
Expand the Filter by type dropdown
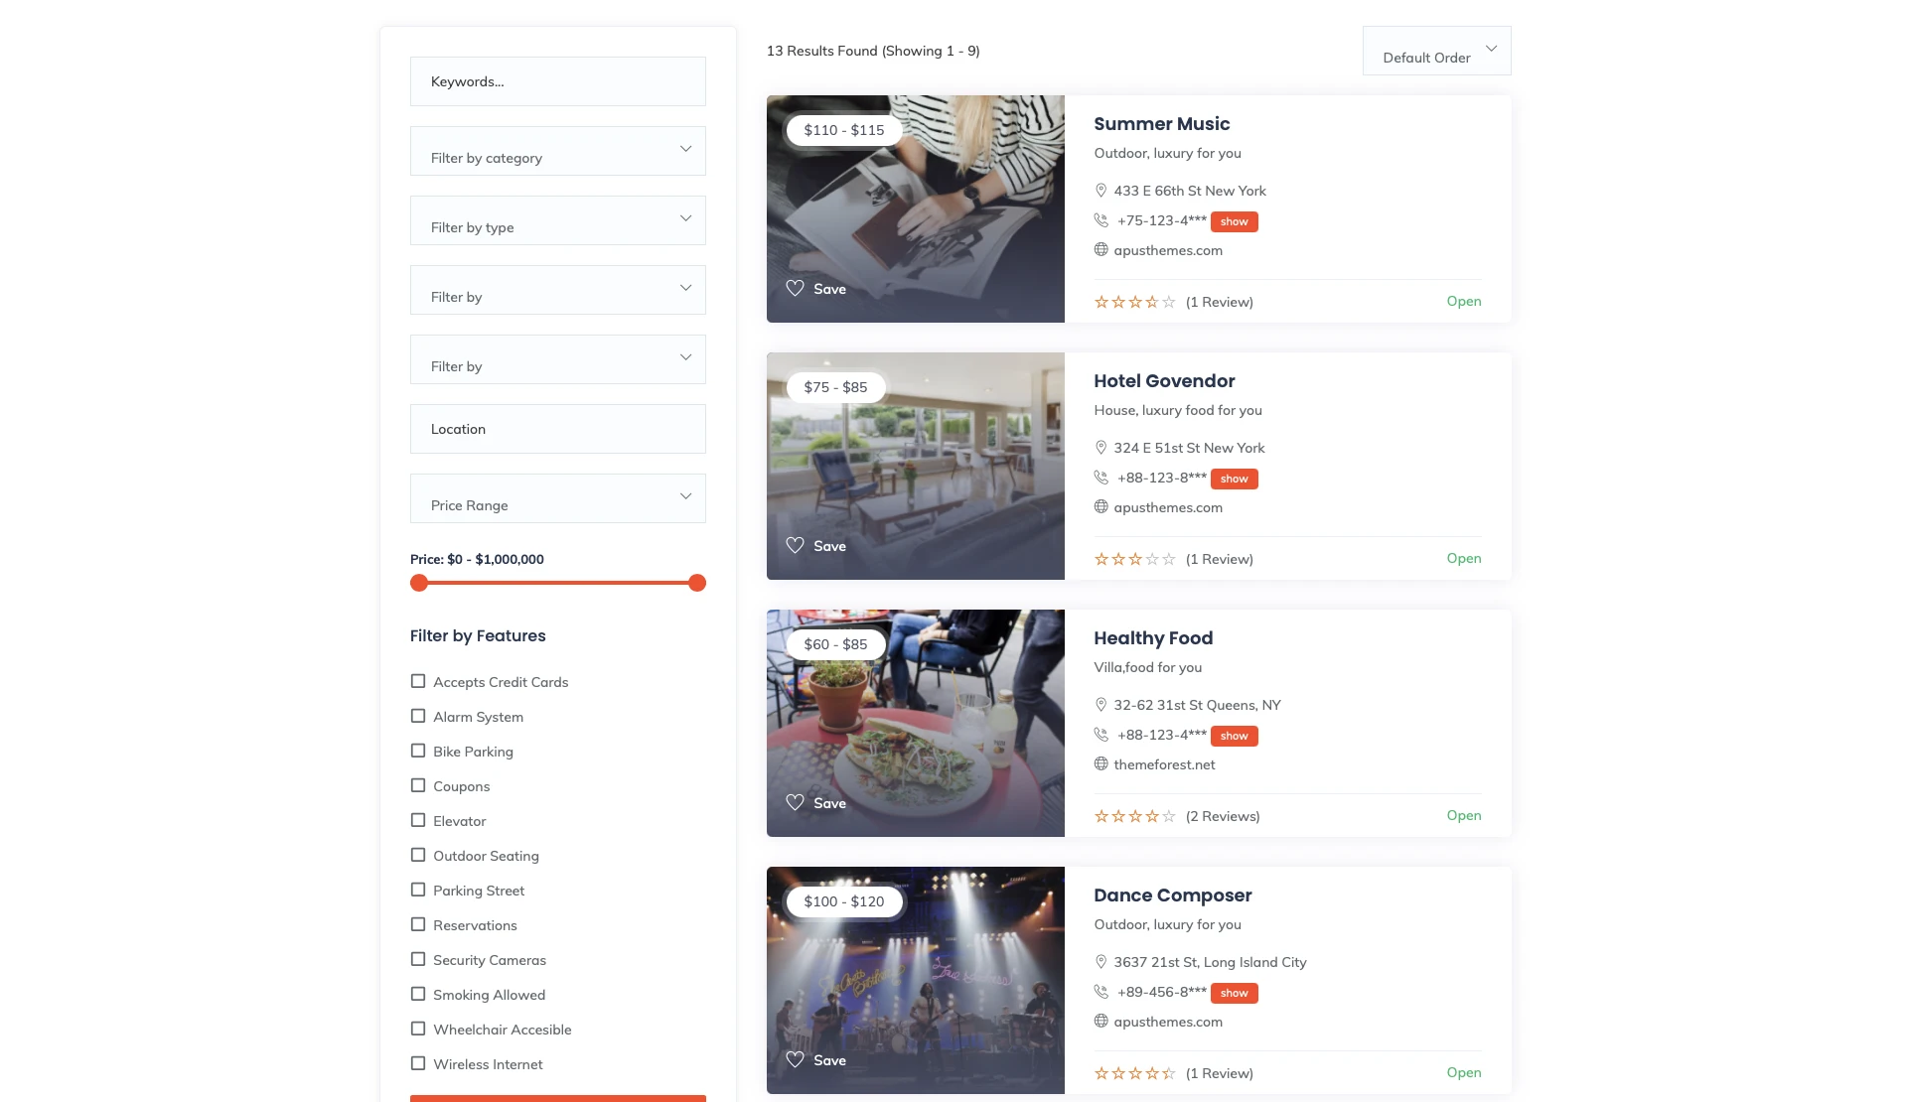point(557,220)
